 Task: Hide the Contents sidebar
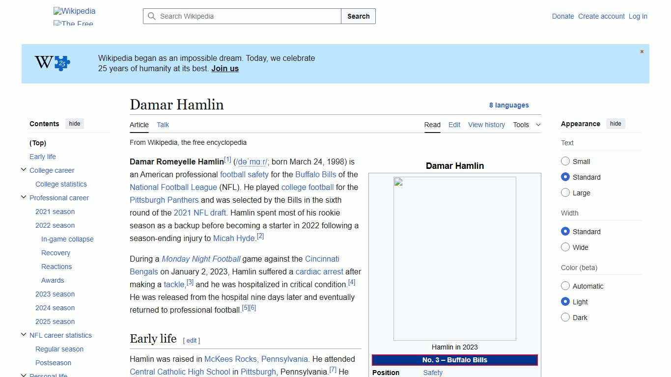point(74,124)
